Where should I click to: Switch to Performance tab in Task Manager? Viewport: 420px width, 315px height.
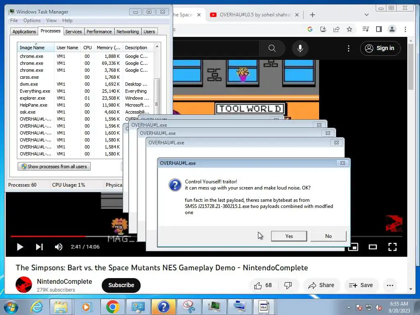(99, 32)
